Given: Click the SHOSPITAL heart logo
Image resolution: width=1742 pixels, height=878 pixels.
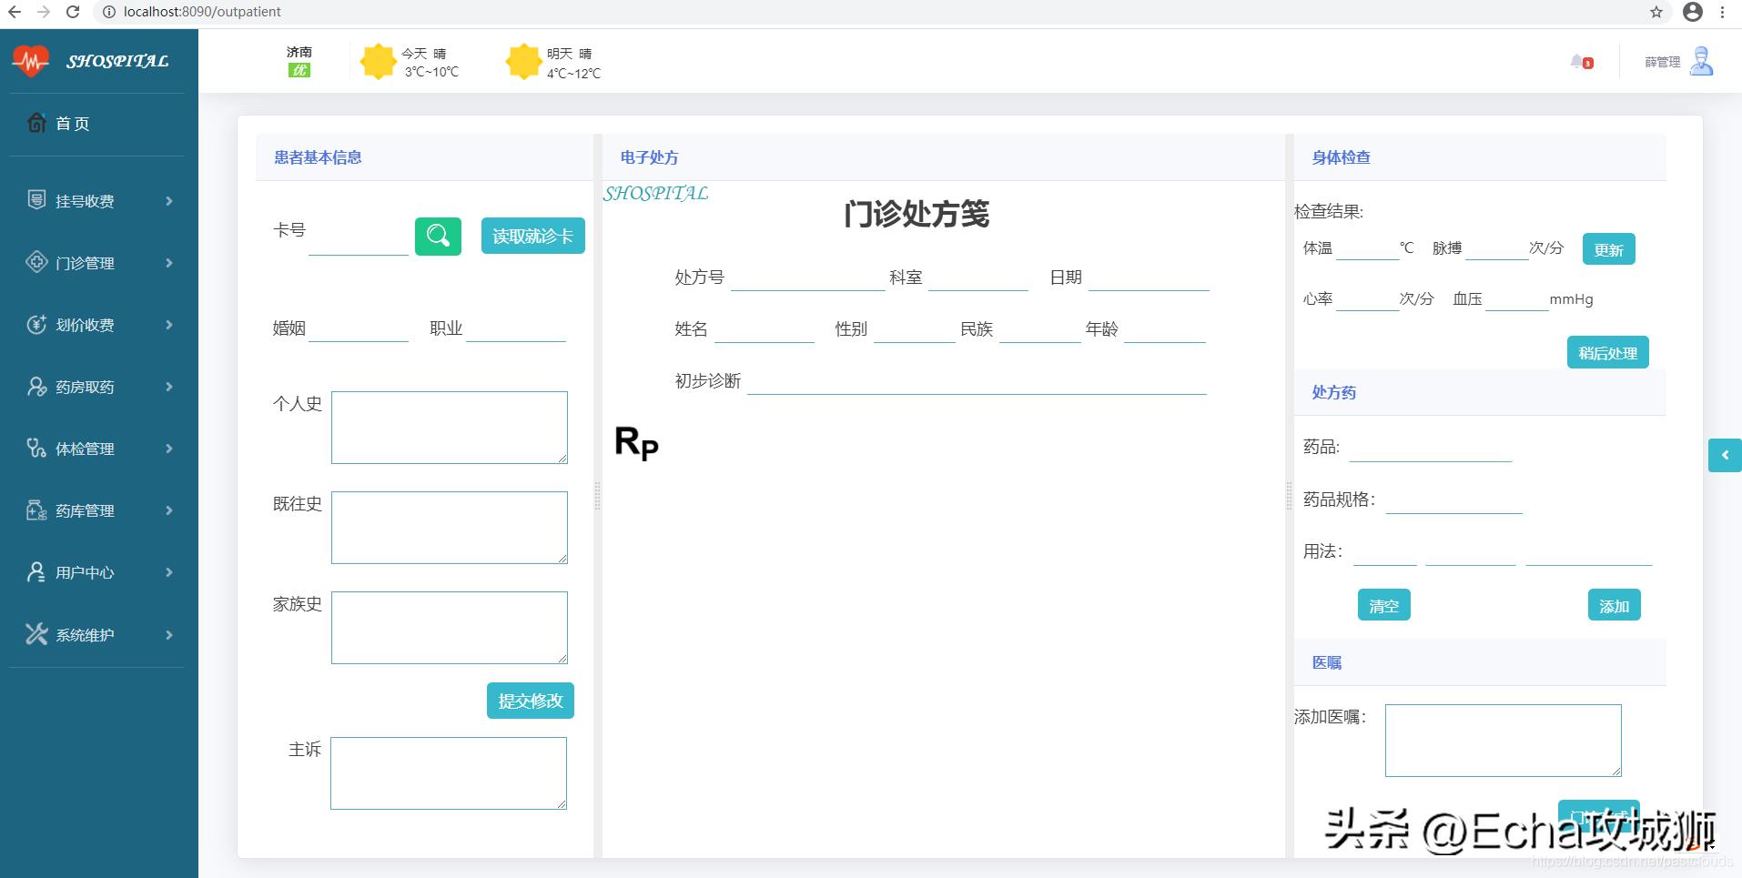Looking at the screenshot, I should 31,60.
